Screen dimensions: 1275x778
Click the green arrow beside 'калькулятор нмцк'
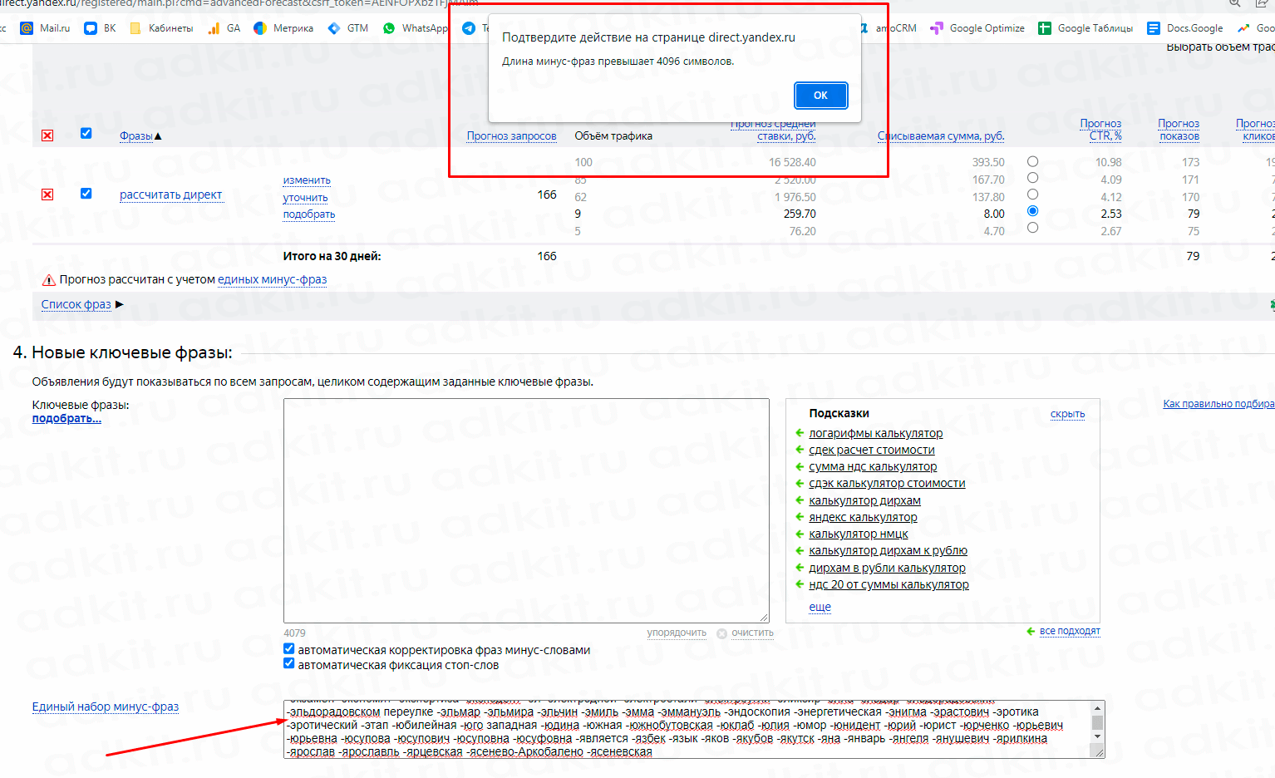pyautogui.click(x=800, y=534)
